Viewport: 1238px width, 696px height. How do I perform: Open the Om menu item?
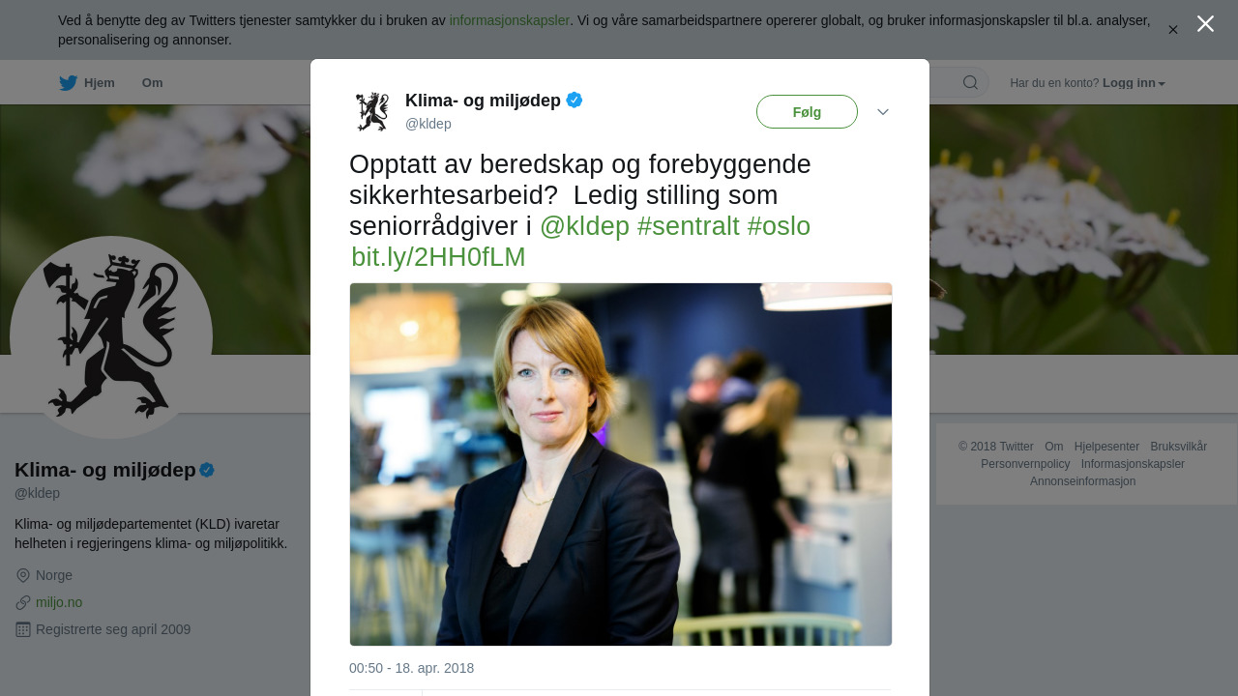153,83
